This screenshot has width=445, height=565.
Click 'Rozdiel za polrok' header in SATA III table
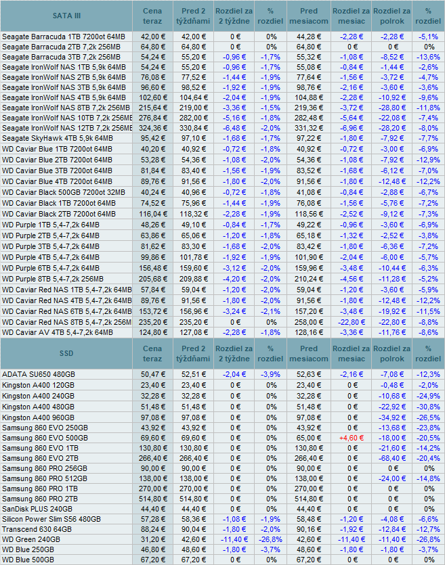392,16
